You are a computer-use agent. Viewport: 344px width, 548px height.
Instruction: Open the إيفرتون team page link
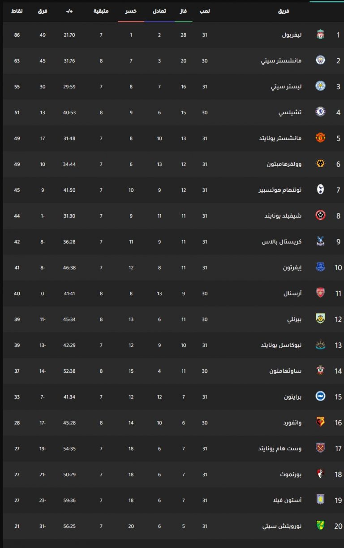point(292,268)
